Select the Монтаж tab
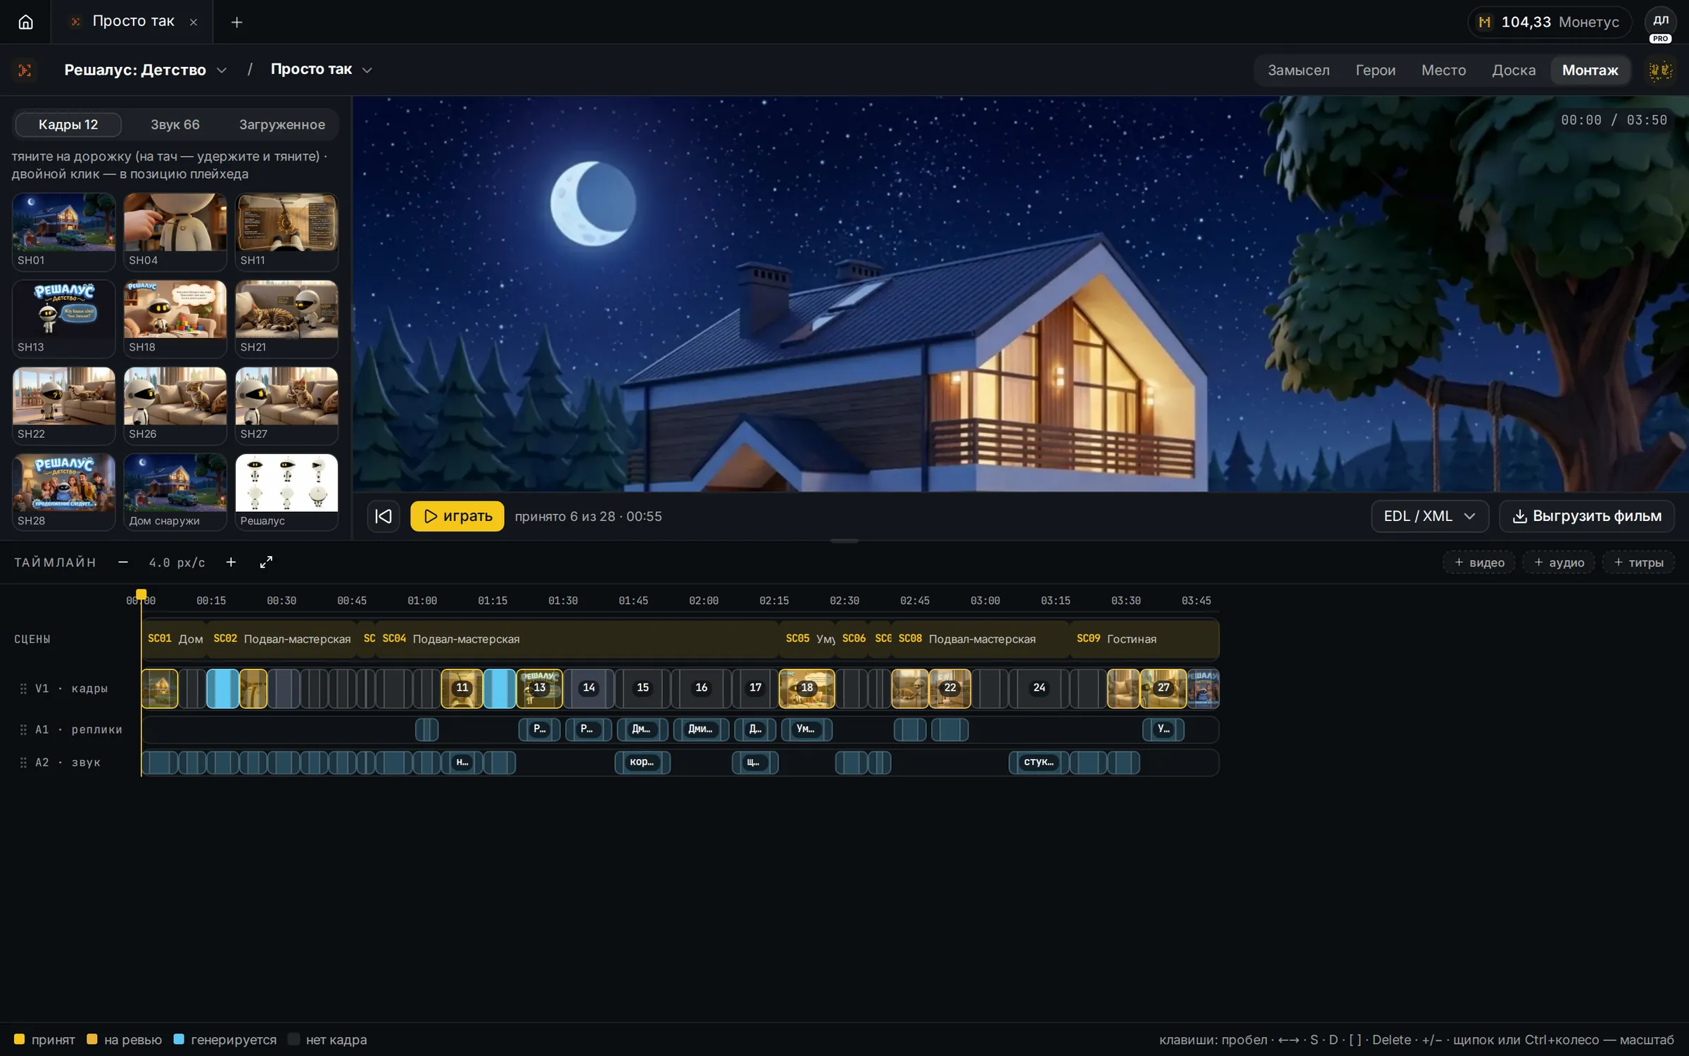Image resolution: width=1689 pixels, height=1056 pixels. point(1590,70)
